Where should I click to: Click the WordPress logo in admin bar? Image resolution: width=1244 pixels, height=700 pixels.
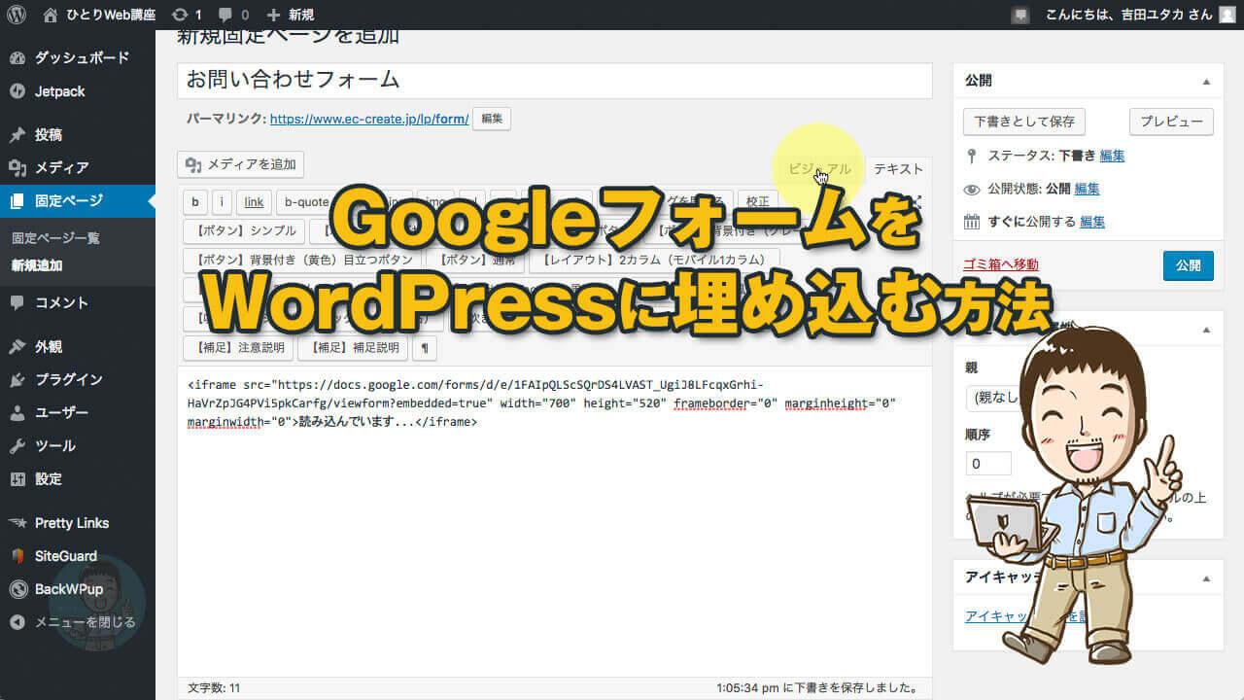(x=17, y=15)
